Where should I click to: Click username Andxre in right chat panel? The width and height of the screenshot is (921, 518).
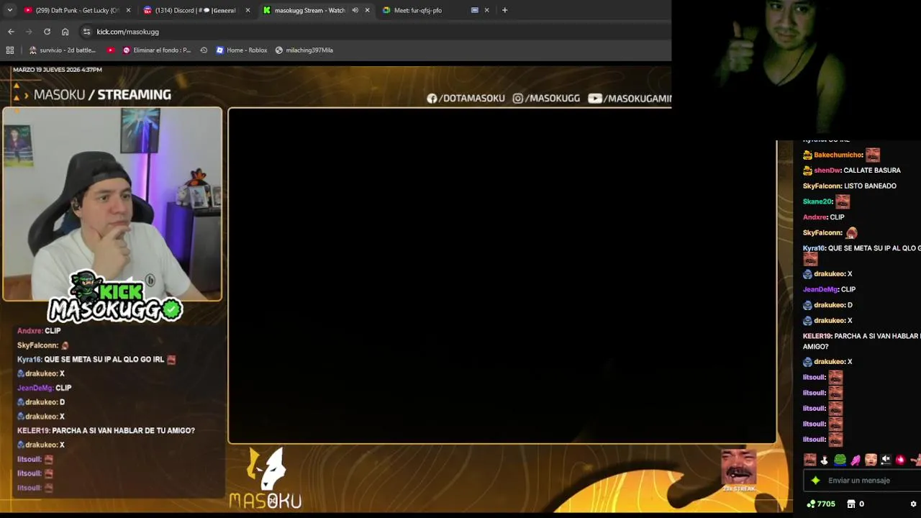tap(815, 217)
